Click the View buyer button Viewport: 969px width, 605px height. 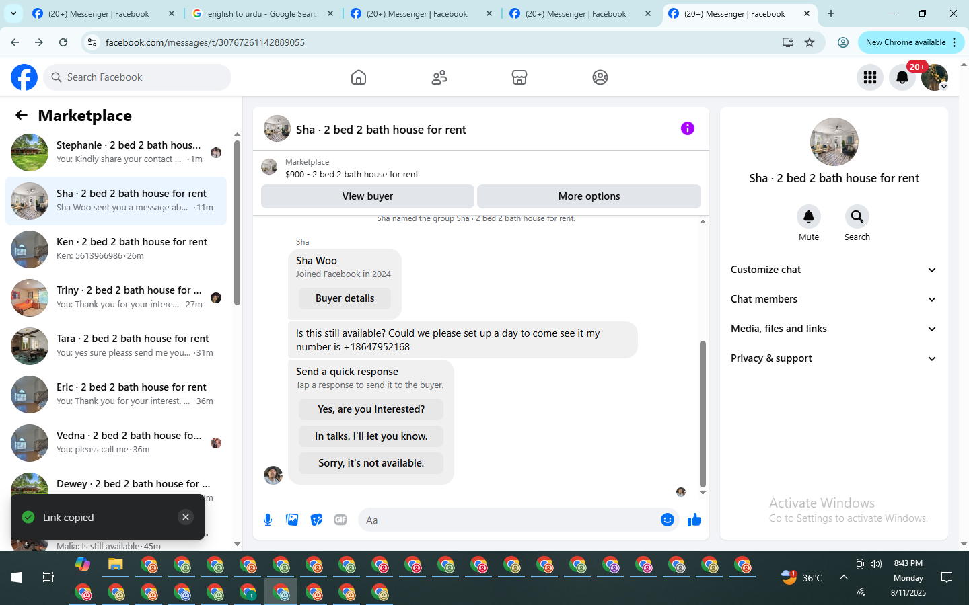coord(367,196)
